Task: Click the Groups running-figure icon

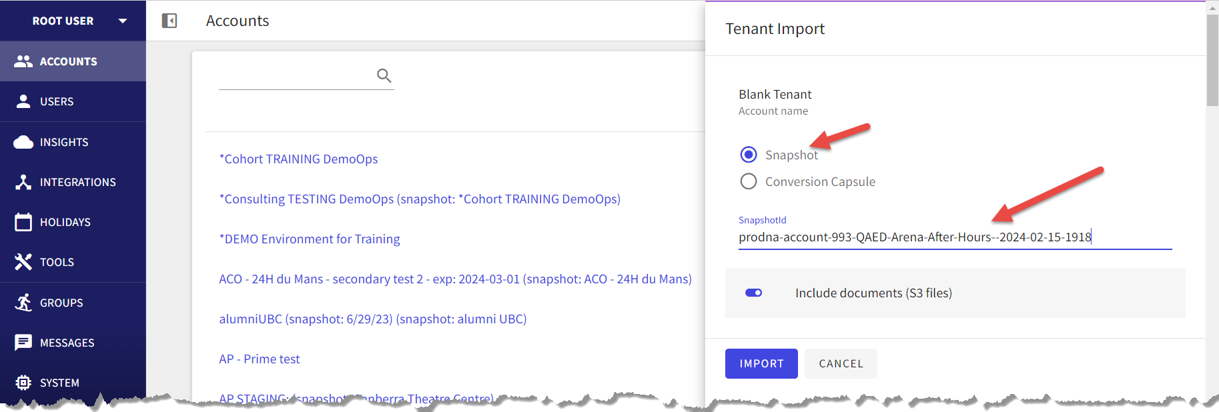Action: tap(23, 303)
